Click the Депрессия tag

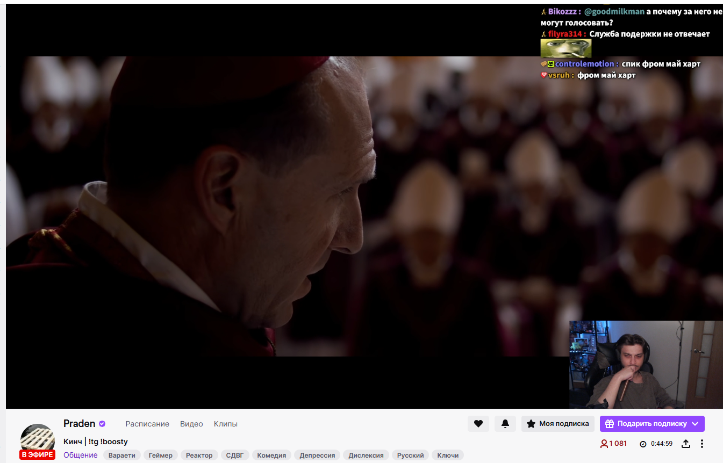click(317, 455)
